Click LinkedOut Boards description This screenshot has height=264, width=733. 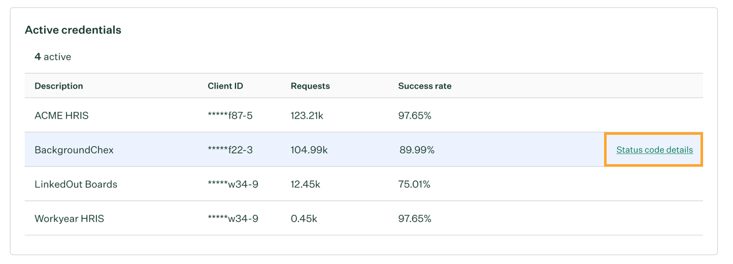tap(76, 184)
